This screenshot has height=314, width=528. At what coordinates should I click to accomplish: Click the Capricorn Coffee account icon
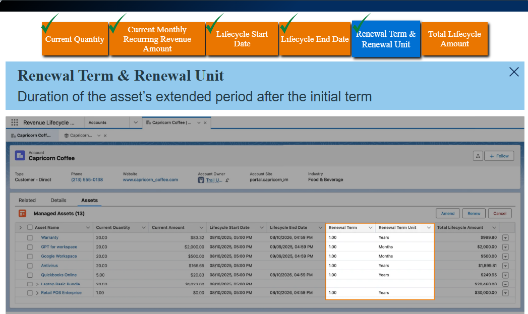[x=20, y=155]
